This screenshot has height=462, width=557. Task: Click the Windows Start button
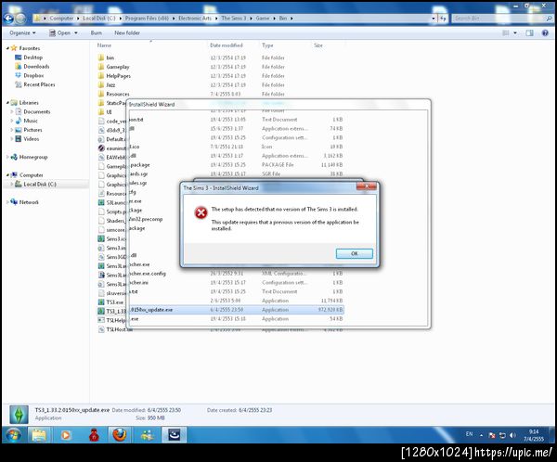pos(14,435)
